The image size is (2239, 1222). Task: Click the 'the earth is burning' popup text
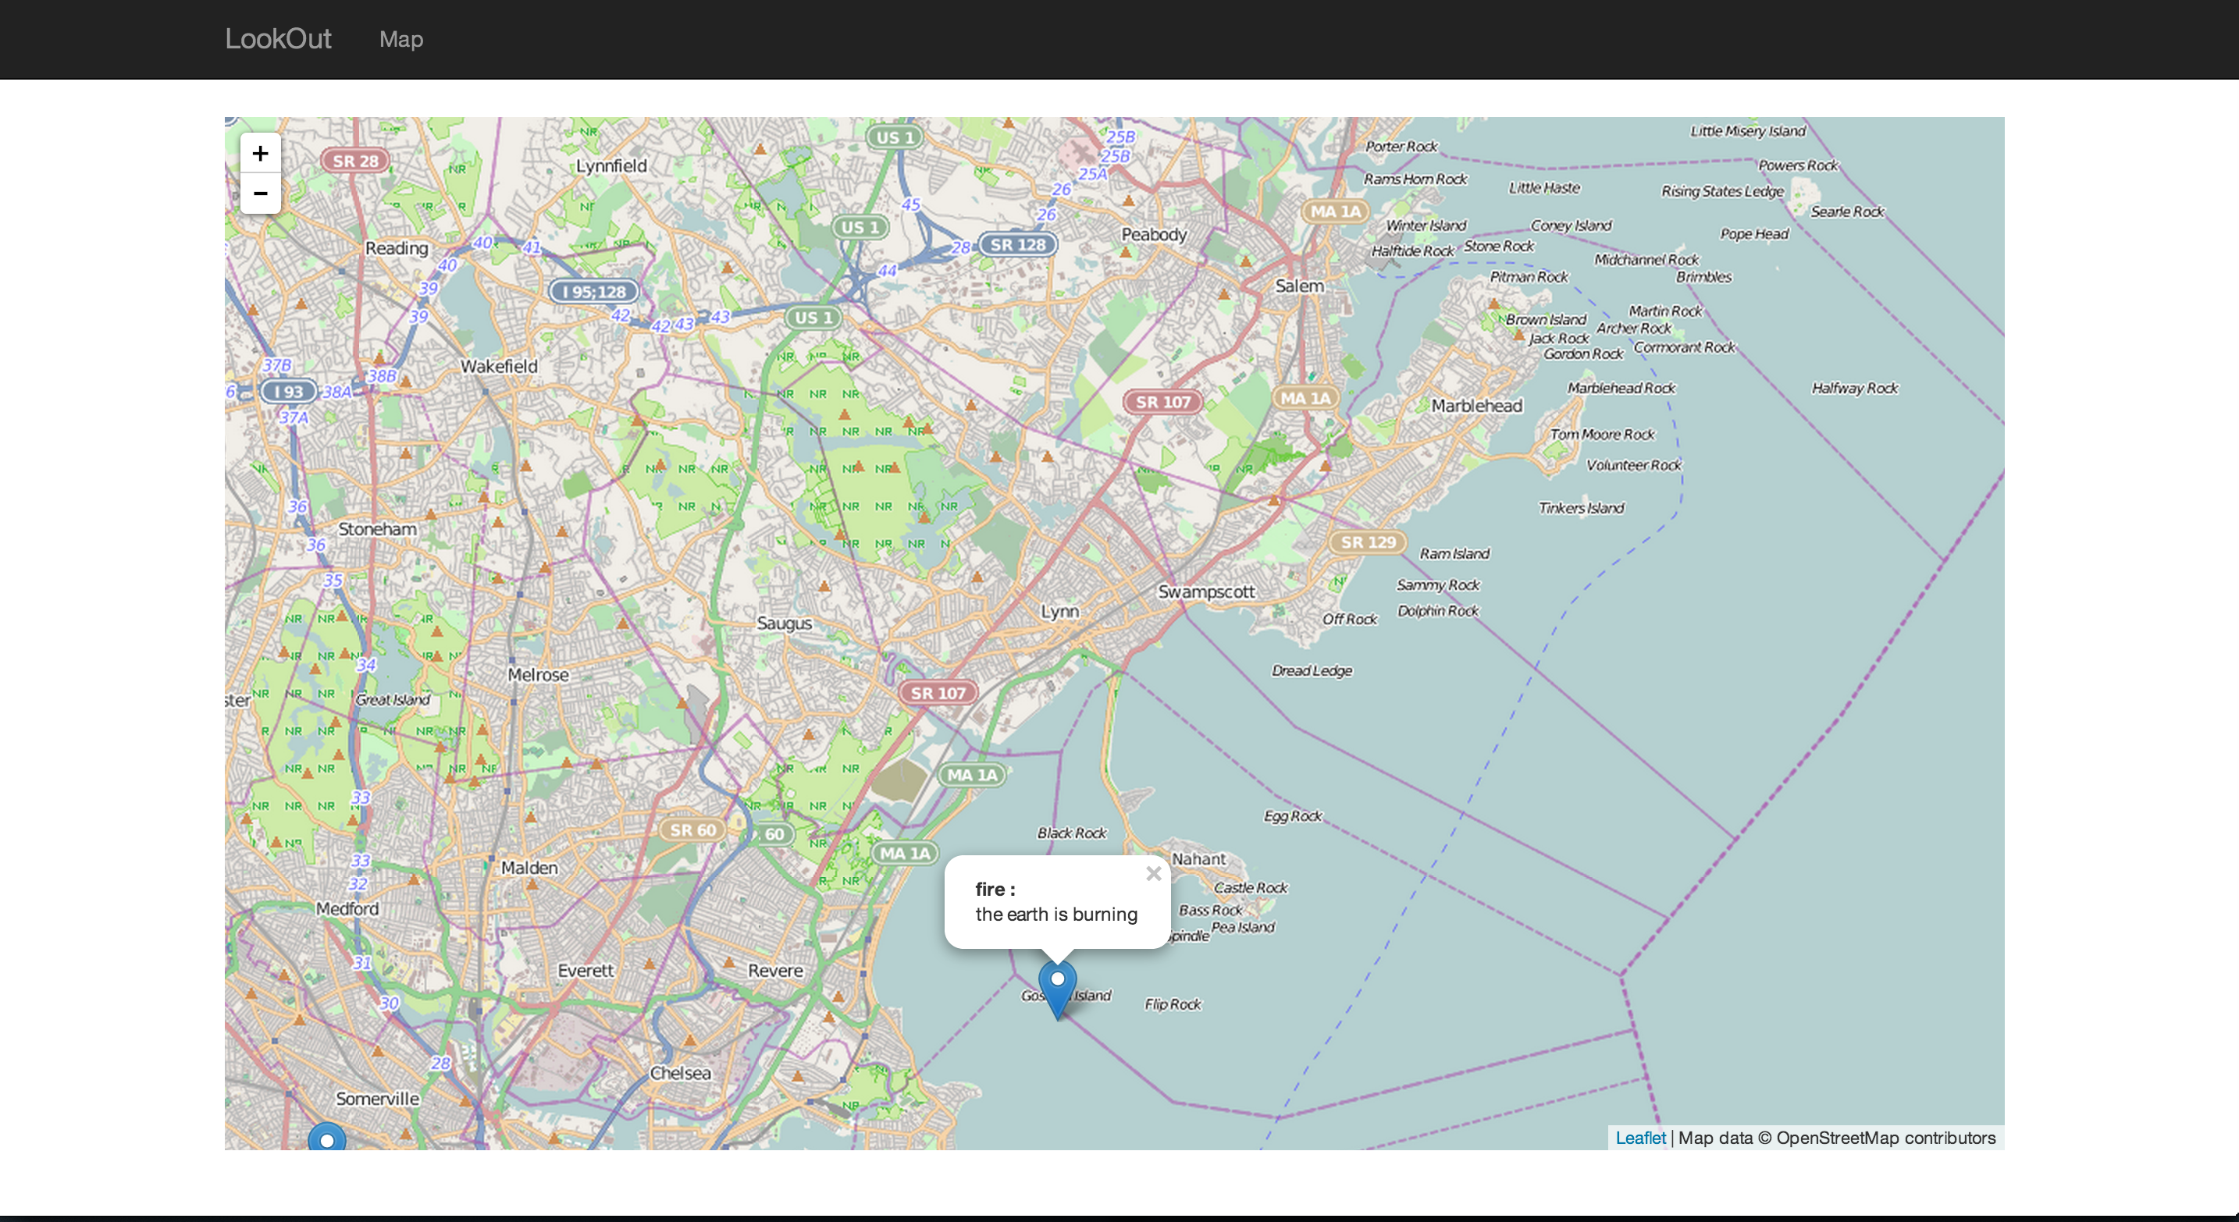tap(1055, 914)
